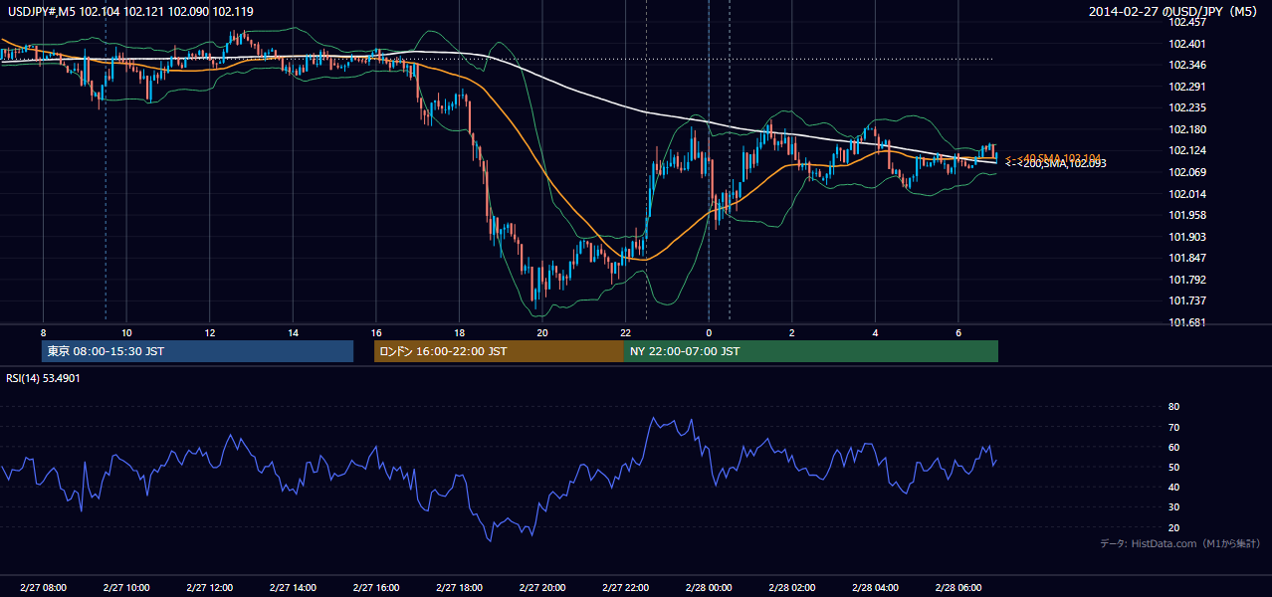Click price axis label 102.180

coord(1187,129)
